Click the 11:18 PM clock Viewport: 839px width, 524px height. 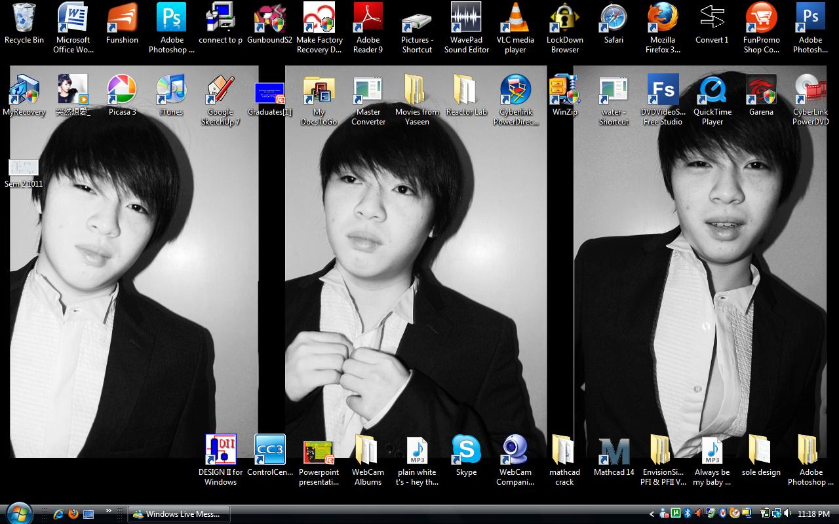coord(813,514)
